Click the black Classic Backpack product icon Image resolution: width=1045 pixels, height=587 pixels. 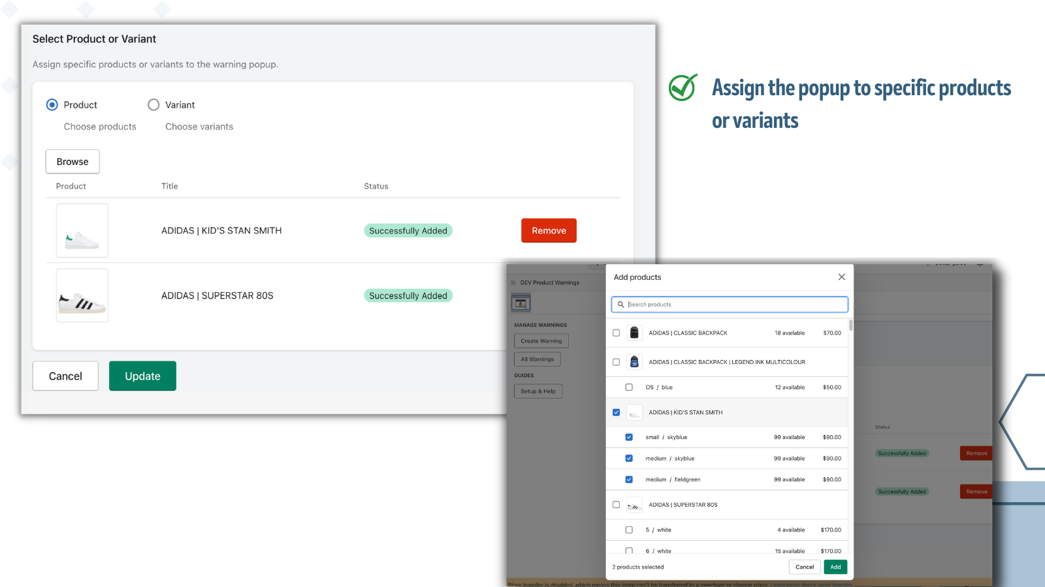(634, 333)
